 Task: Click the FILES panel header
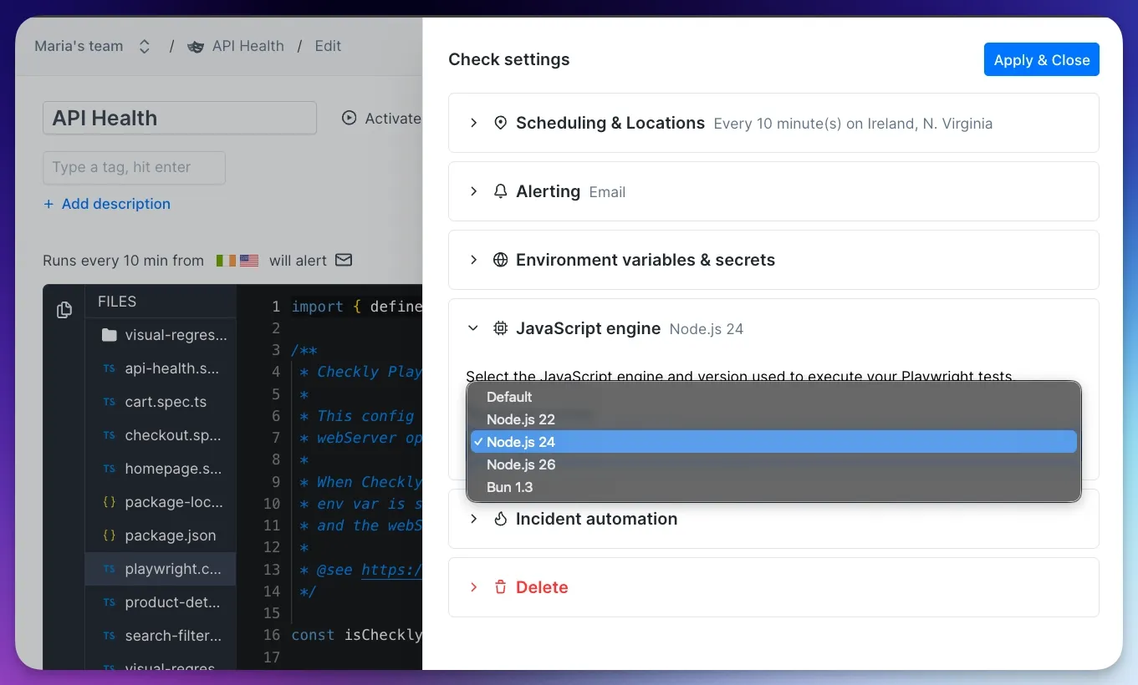[117, 302]
